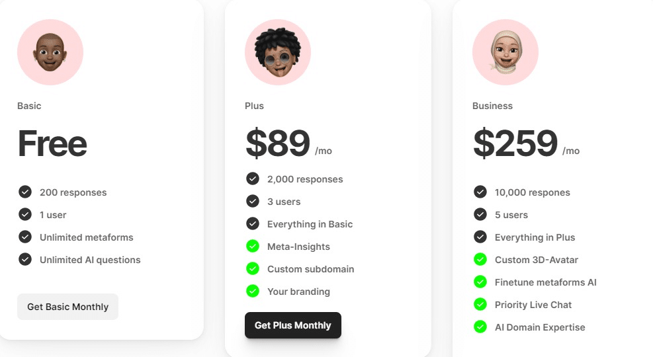653x357 pixels.
Task: Click green checkmark beside AI Domain Expertise
Action: click(480, 327)
